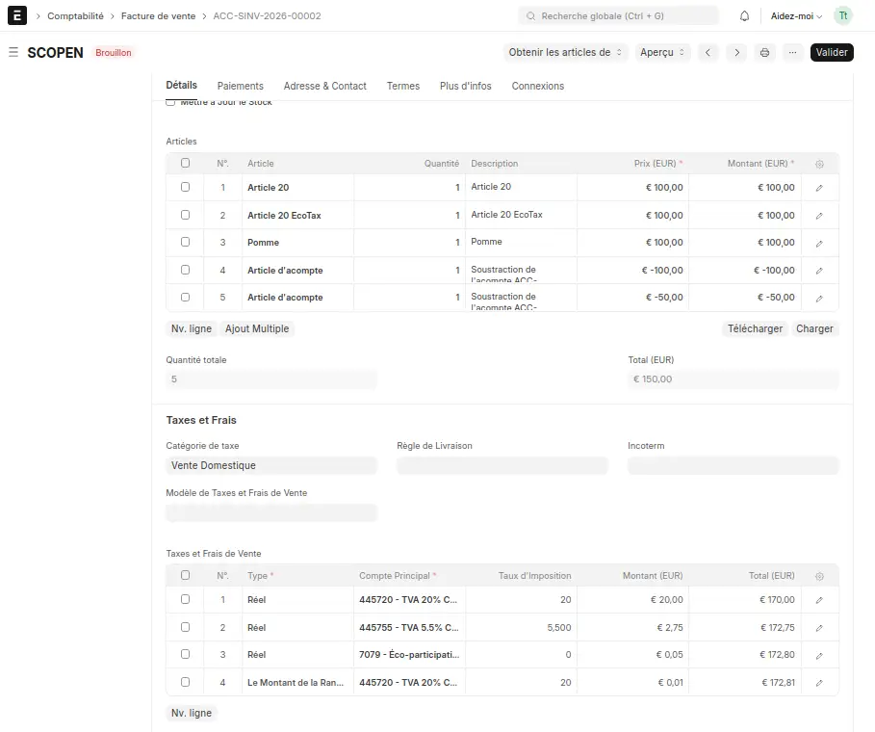Open the Aidez-moi help menu
Viewport: 875px width, 732px height.
pos(796,16)
